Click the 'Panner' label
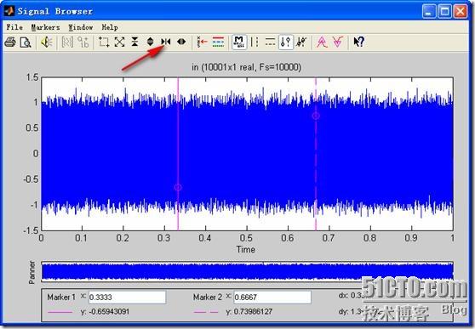Viewport: 475px width, 329px height. pyautogui.click(x=32, y=272)
